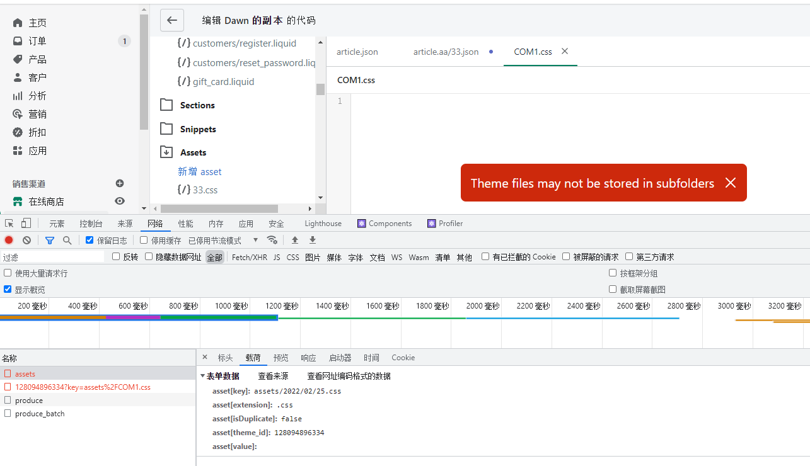The image size is (810, 466).
Task: Click the clear network log icon
Action: pyautogui.click(x=26, y=240)
